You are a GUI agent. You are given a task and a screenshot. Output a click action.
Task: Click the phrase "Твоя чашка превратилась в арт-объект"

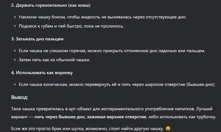pyautogui.click(x=51, y=109)
